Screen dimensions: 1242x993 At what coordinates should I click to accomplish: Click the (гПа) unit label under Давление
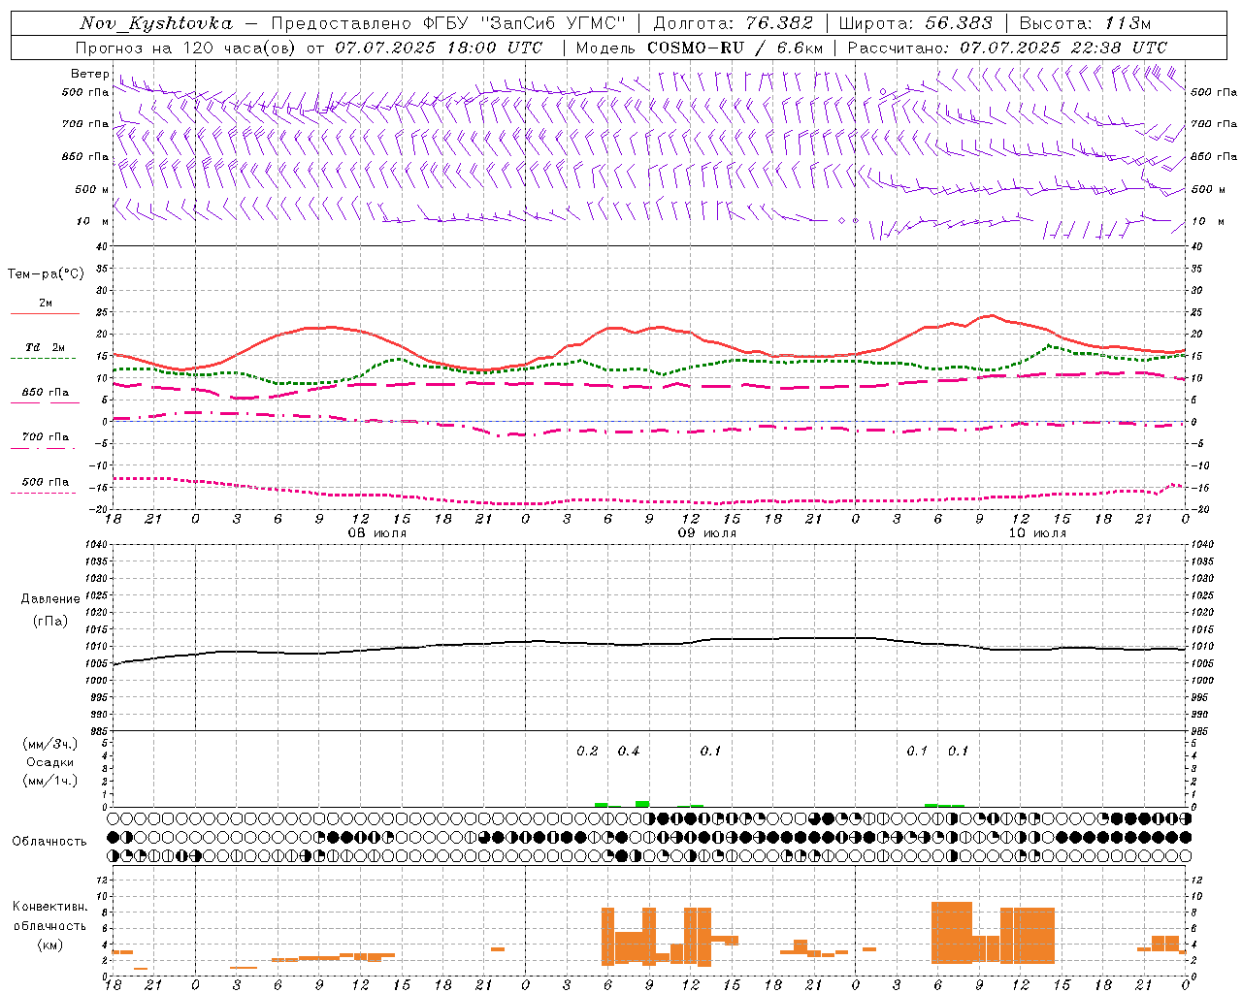point(50,621)
